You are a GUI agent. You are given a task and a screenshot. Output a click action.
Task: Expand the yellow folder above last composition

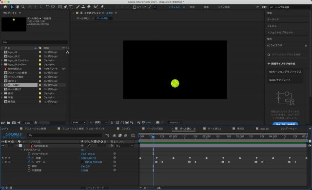pos(2,97)
